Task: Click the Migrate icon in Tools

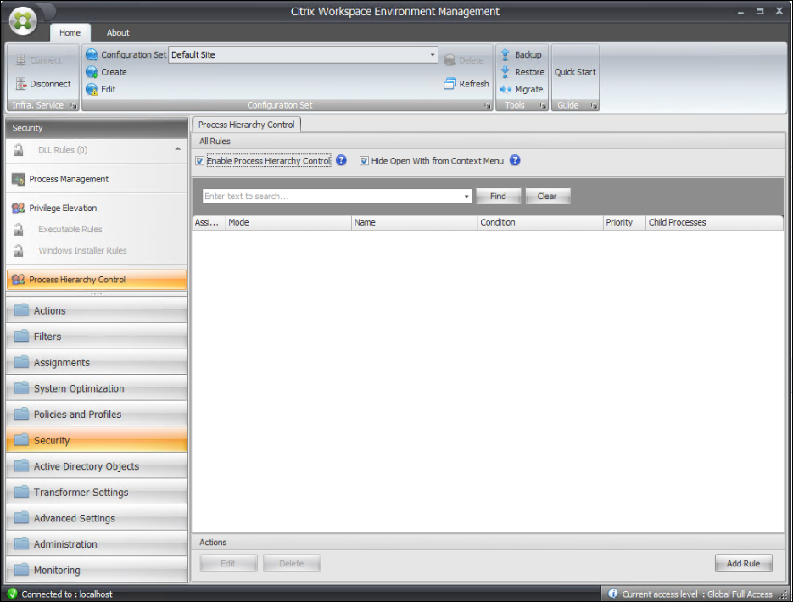Action: pyautogui.click(x=505, y=90)
